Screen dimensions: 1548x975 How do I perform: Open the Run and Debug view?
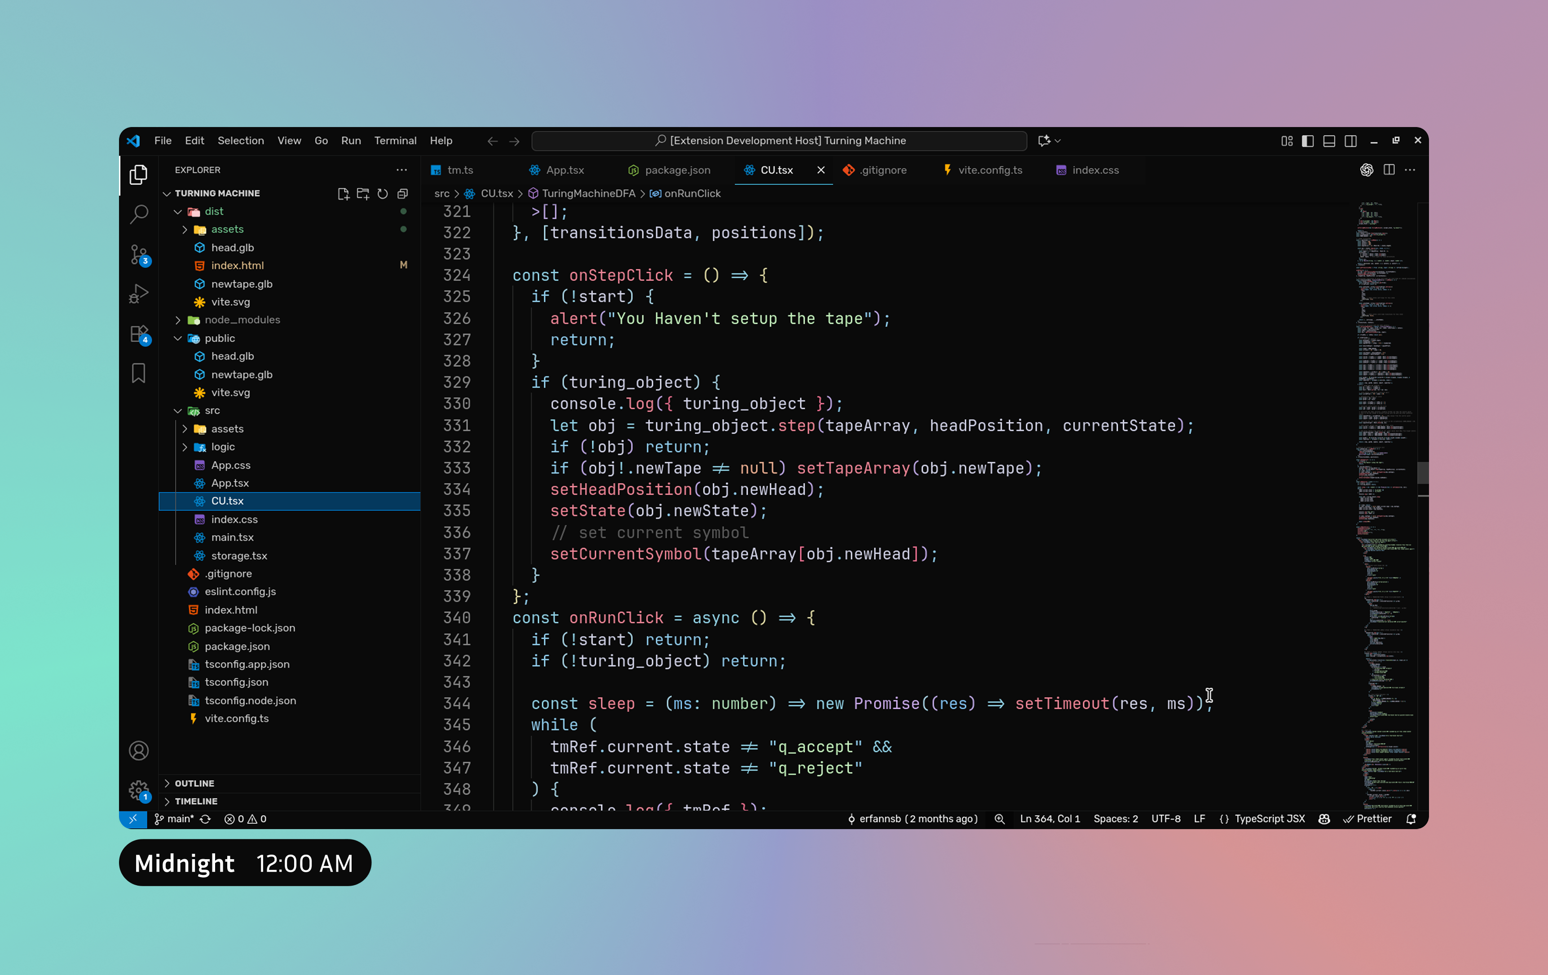[x=139, y=294]
